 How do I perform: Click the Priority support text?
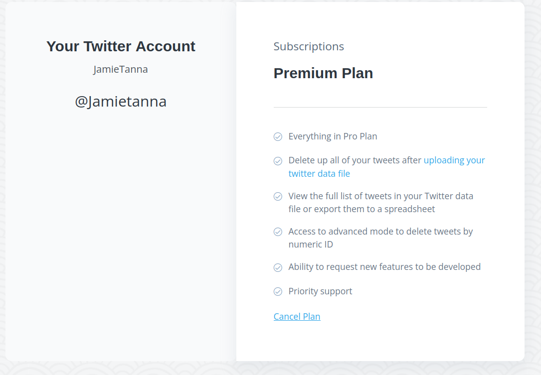(320, 291)
